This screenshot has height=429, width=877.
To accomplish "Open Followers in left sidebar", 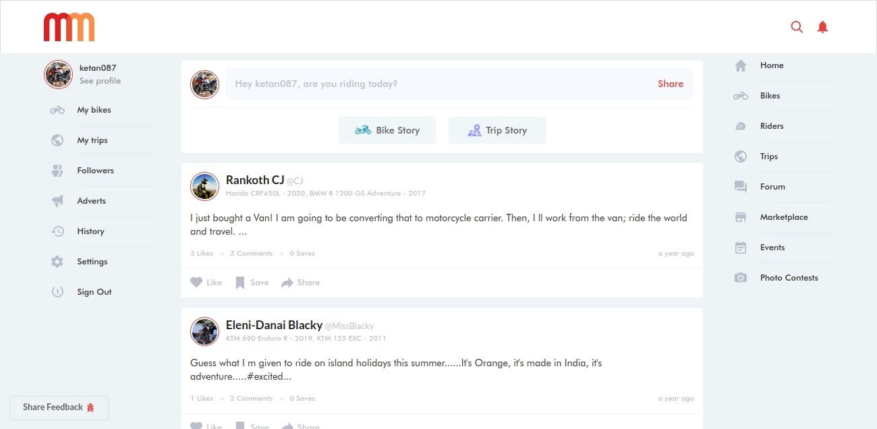I will point(95,171).
